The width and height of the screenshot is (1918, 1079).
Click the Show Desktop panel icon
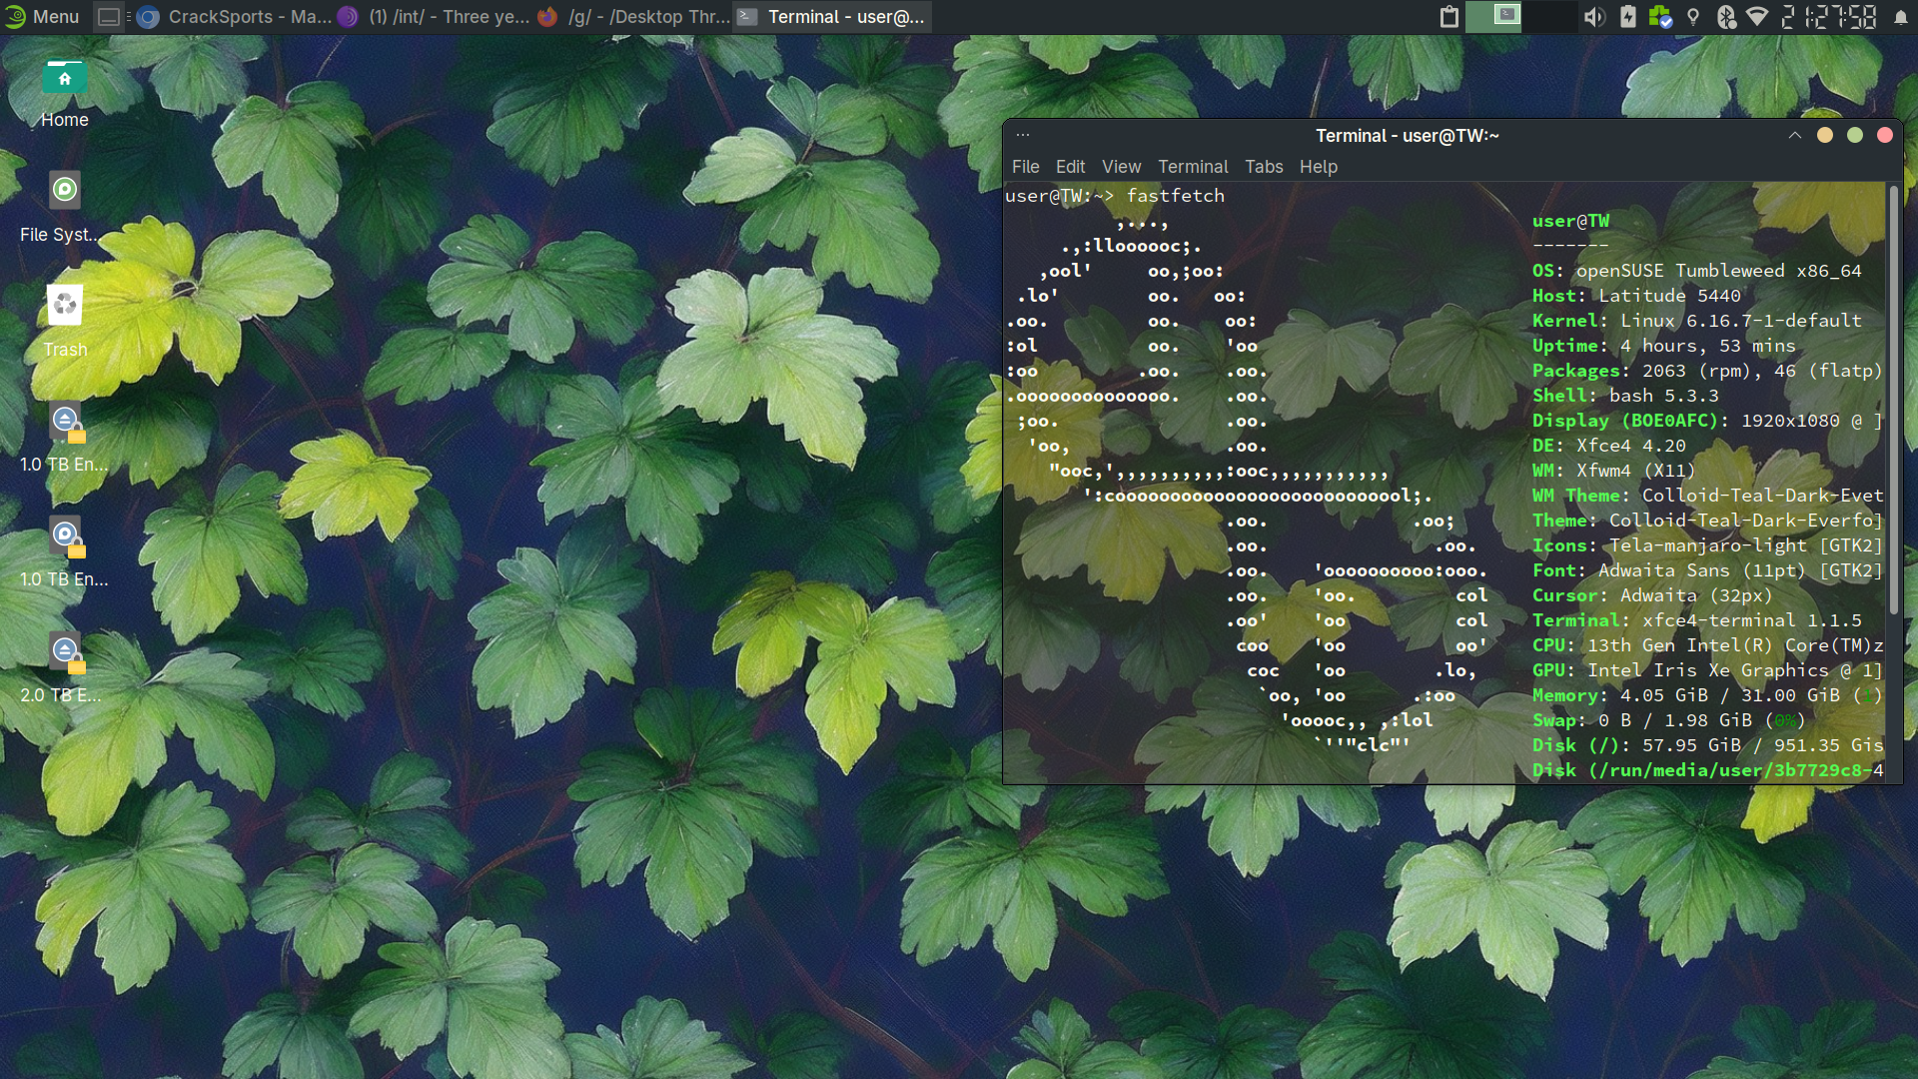(109, 17)
